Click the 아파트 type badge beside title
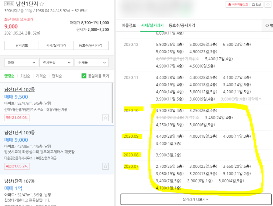The width and height of the screenshot is (273, 206). click(9, 4)
